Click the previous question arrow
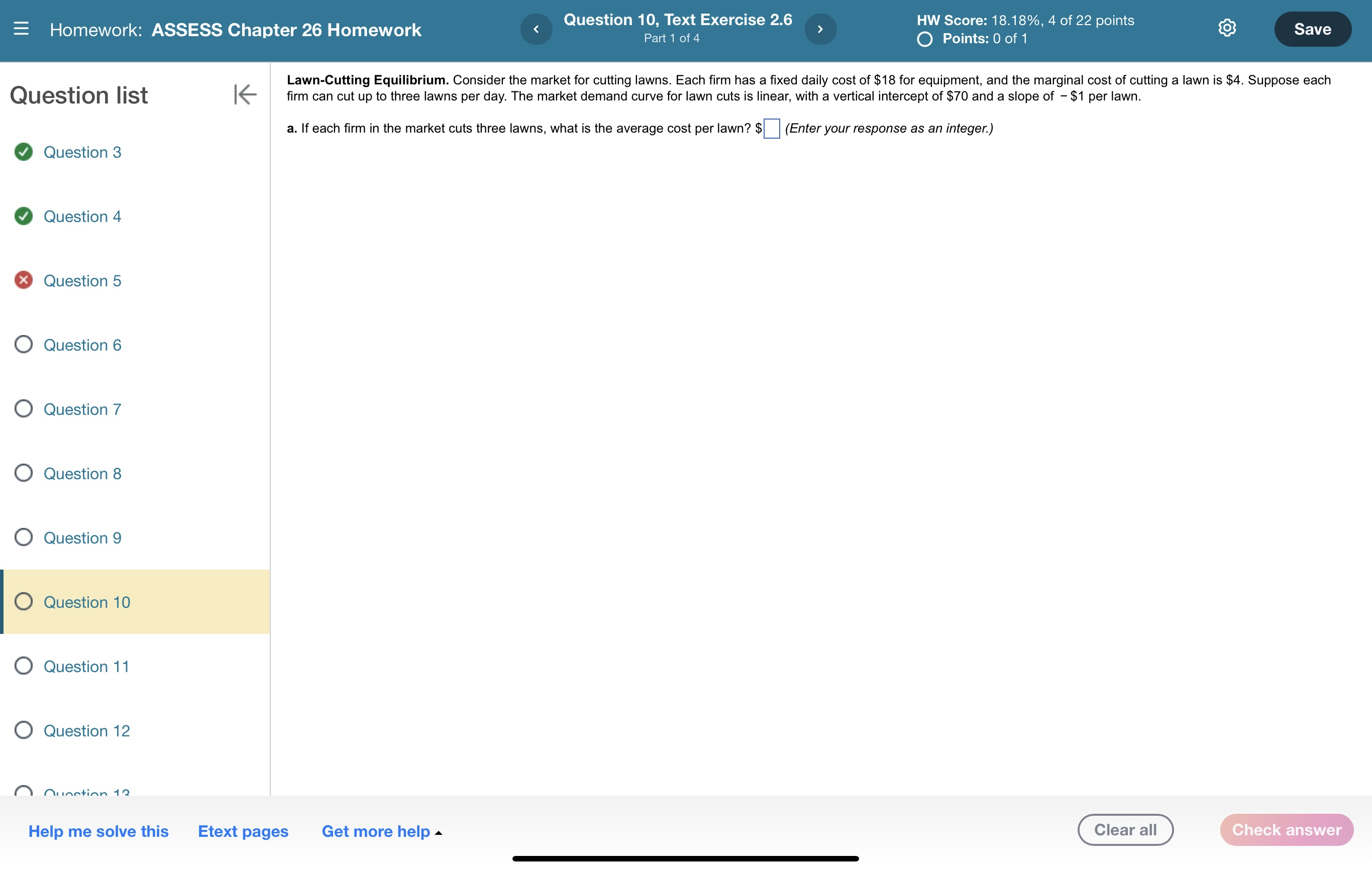The image size is (1372, 869). (x=536, y=29)
